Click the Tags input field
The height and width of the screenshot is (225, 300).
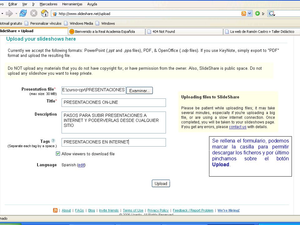[114, 142]
